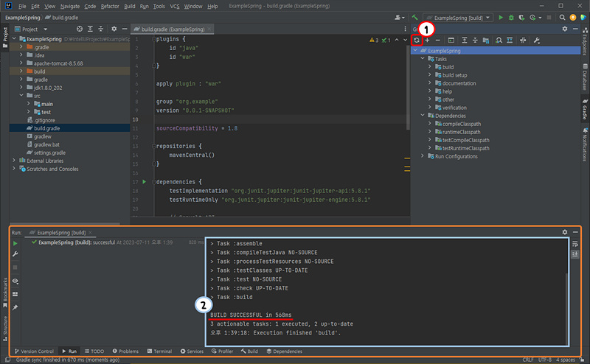
Task: Toggle offline mode in Gradle toolbar
Action: pyautogui.click(x=523, y=41)
